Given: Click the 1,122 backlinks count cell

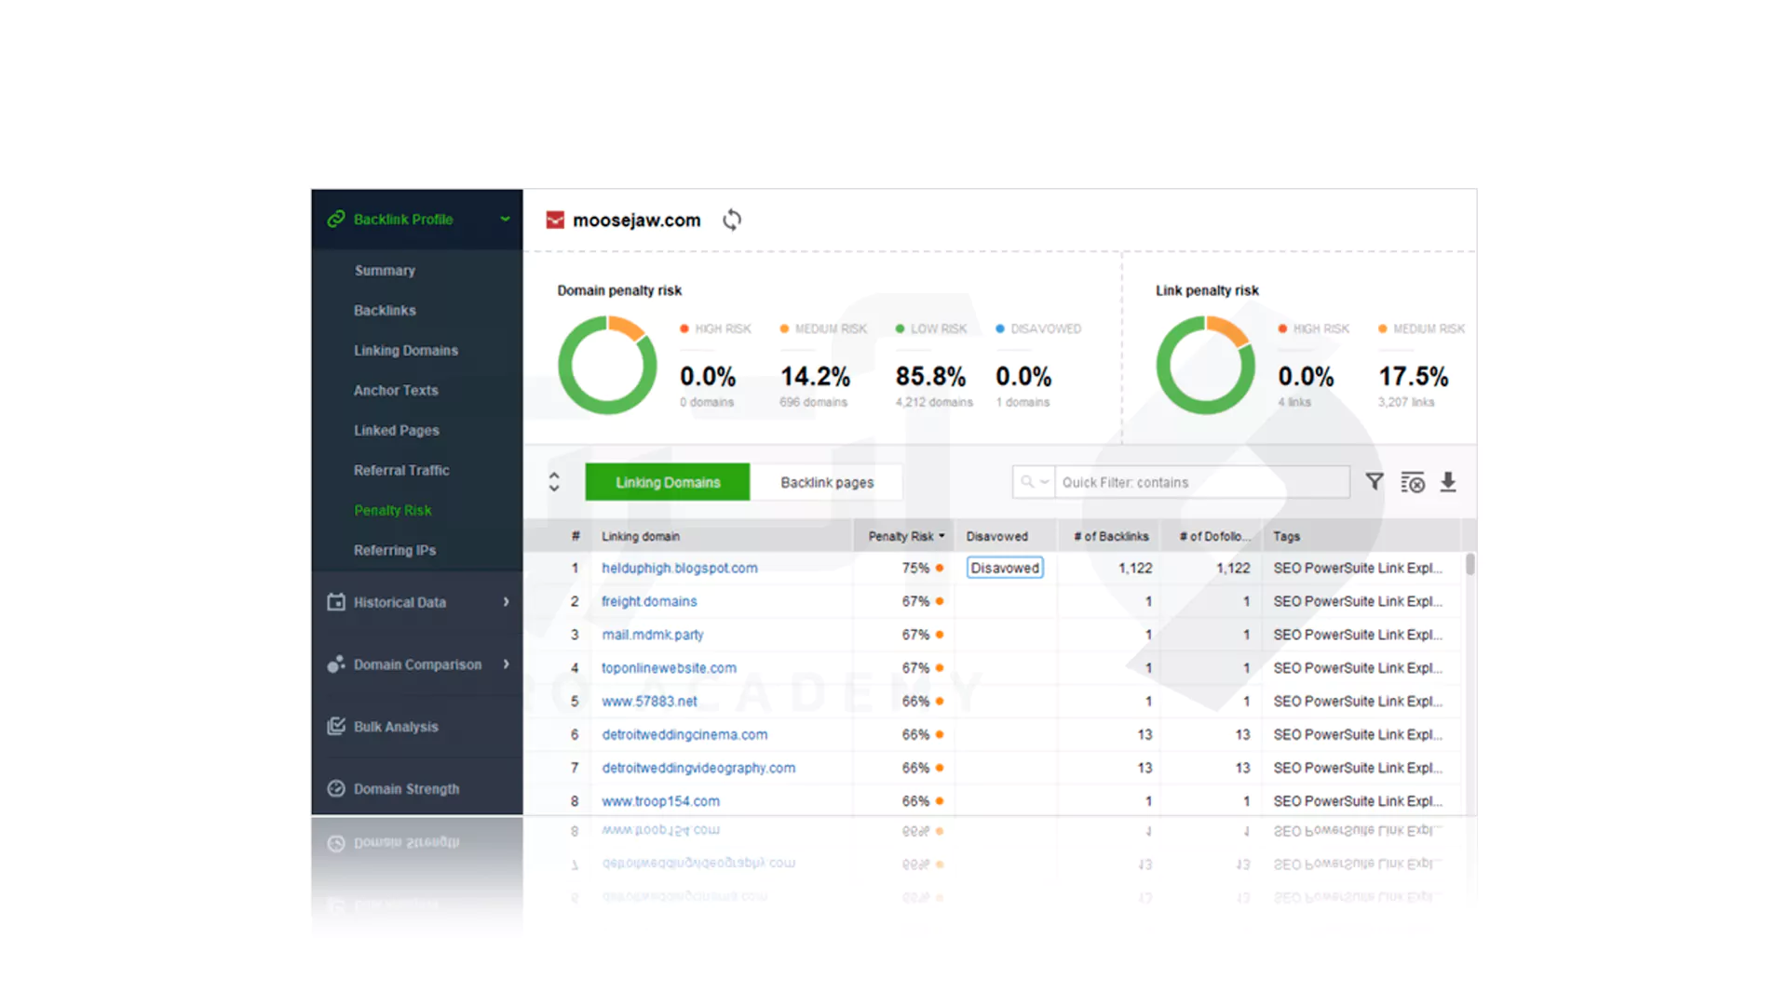Looking at the screenshot, I should tap(1135, 568).
